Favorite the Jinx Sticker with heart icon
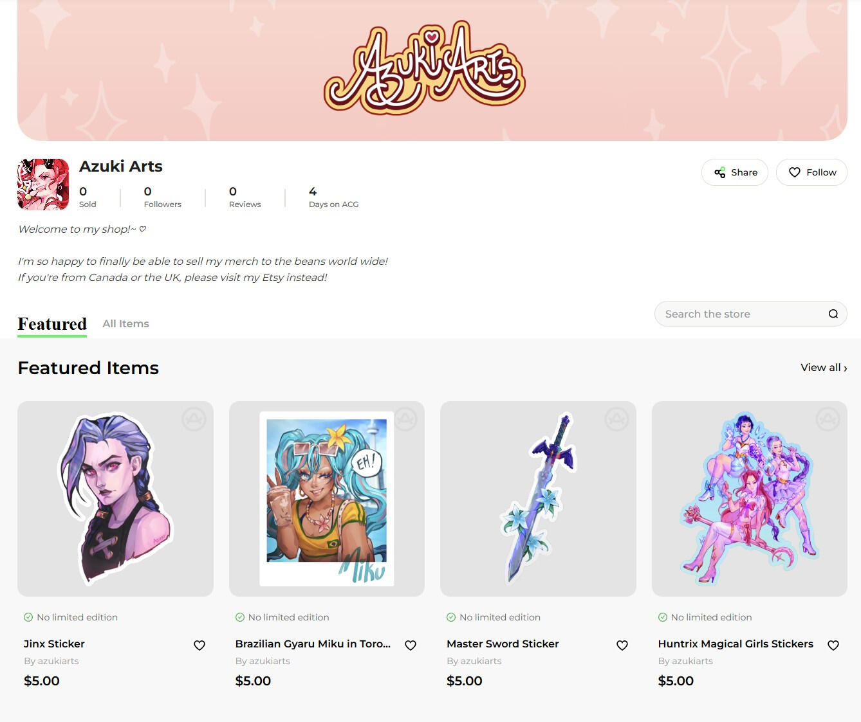The height and width of the screenshot is (722, 861). tap(199, 645)
